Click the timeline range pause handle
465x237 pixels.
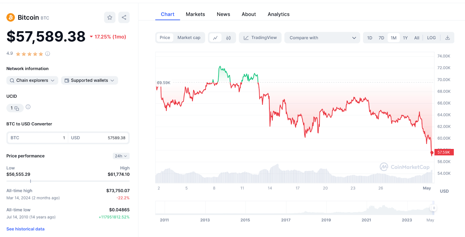point(434,208)
